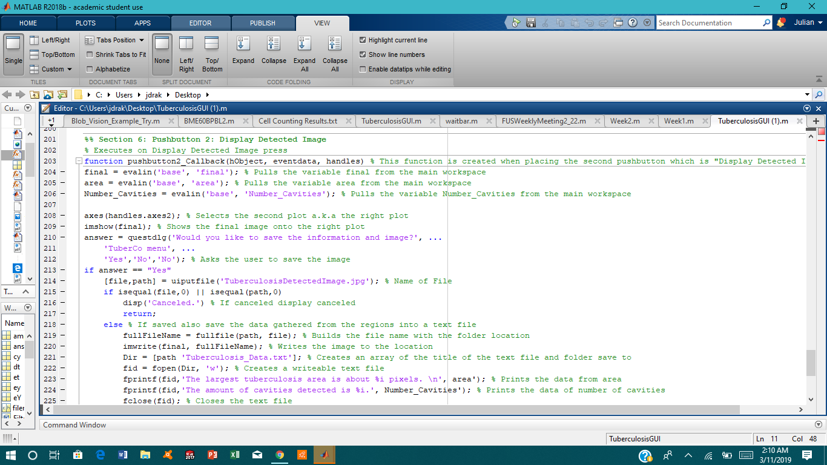Open the notifications bell icon
Image resolution: width=827 pixels, height=465 pixels.
(x=781, y=22)
